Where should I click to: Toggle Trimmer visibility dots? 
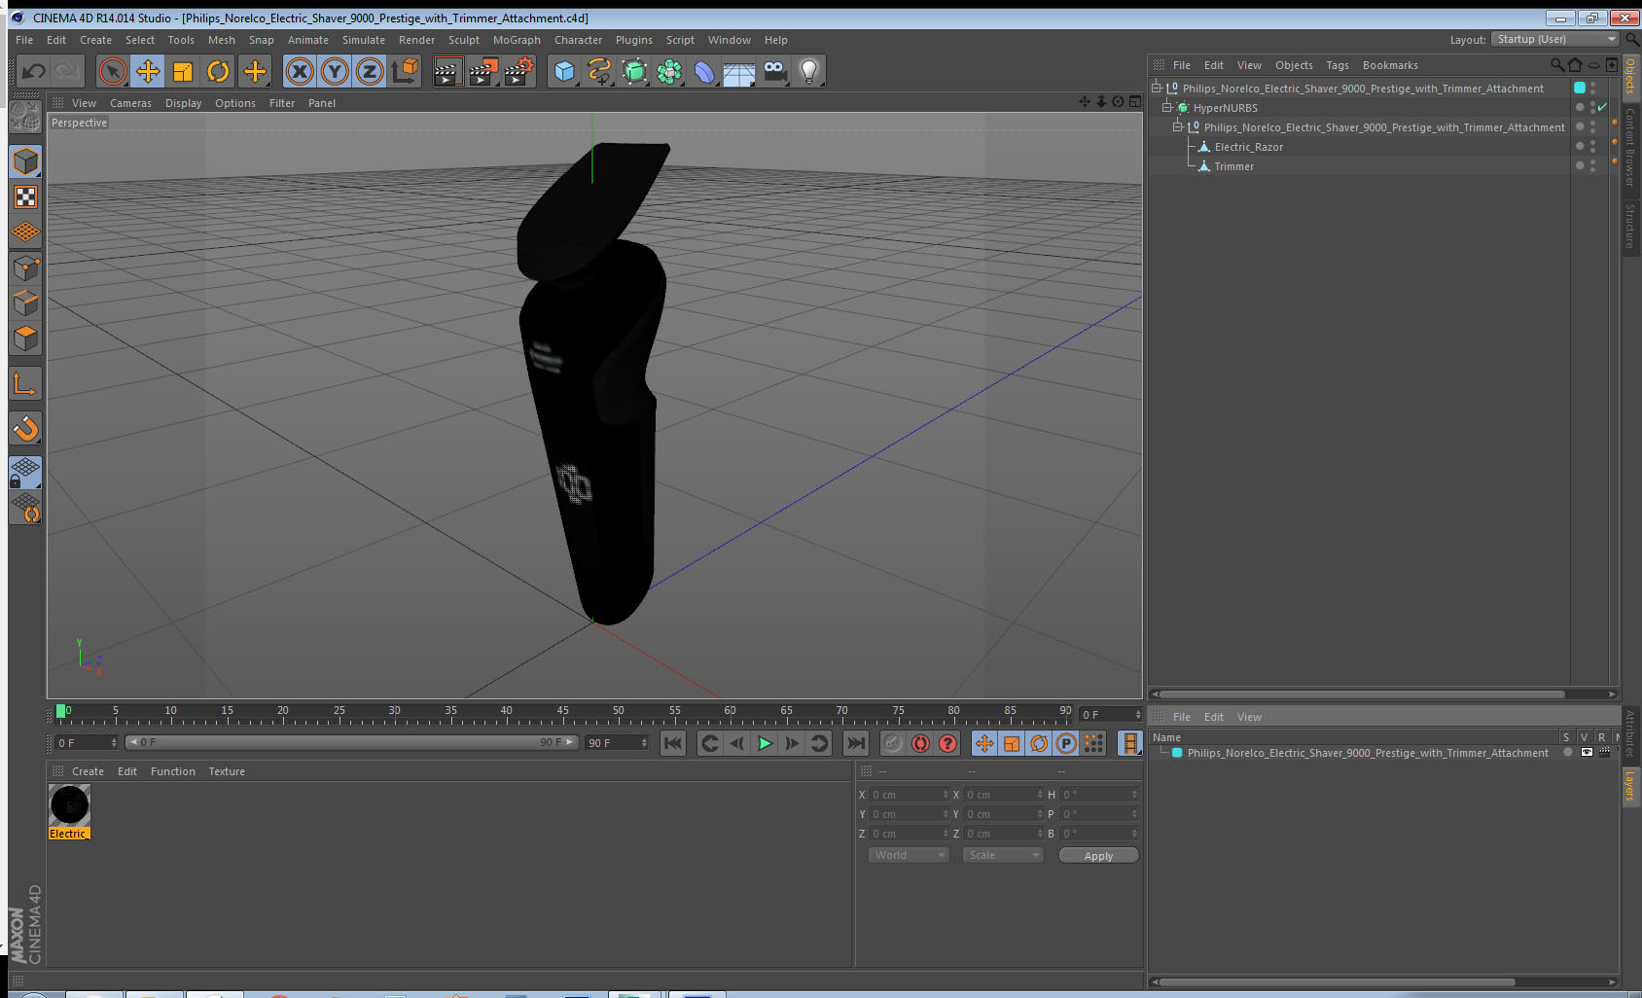(x=1592, y=165)
